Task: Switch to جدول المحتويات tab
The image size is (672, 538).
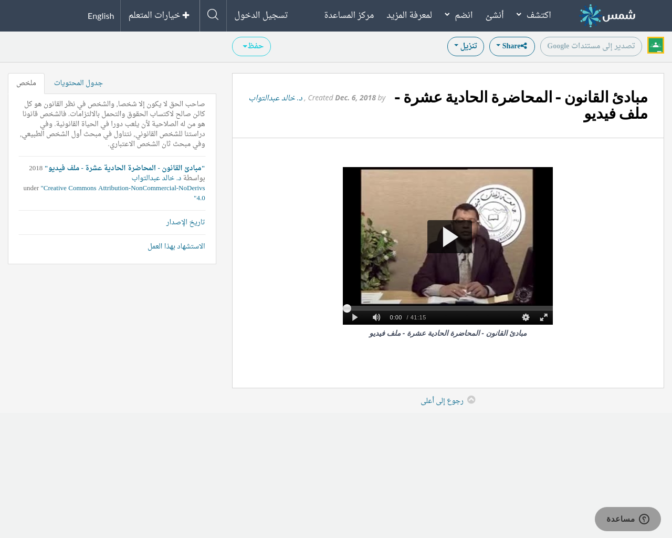Action: (x=78, y=83)
